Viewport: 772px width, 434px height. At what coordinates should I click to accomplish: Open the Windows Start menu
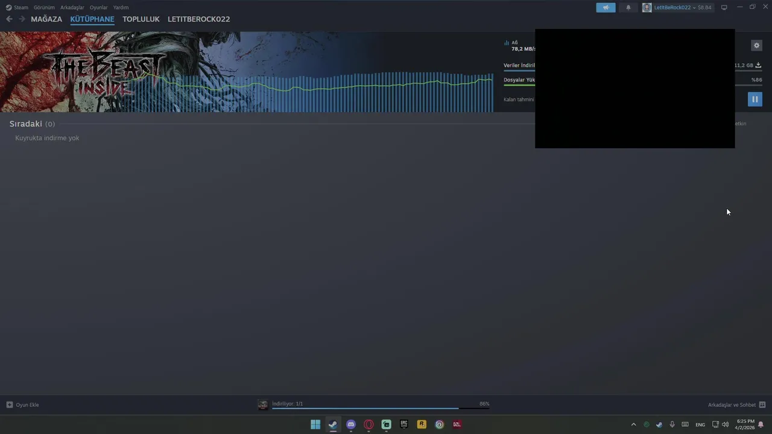pos(315,424)
